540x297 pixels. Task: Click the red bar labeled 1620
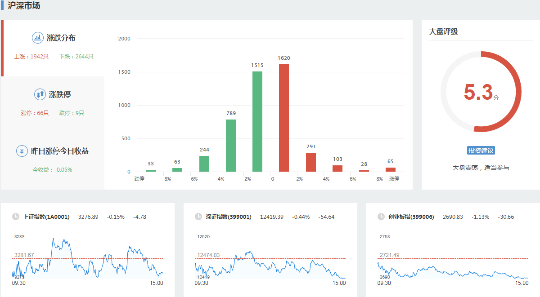(284, 118)
